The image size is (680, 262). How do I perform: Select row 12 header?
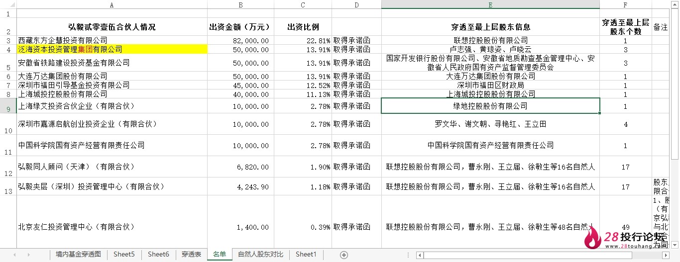(8, 167)
